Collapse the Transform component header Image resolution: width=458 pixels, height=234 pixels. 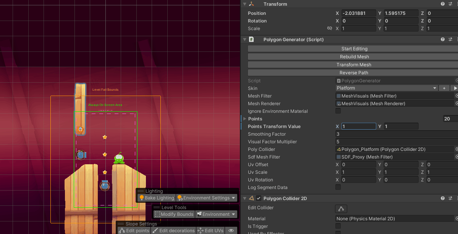(x=245, y=4)
